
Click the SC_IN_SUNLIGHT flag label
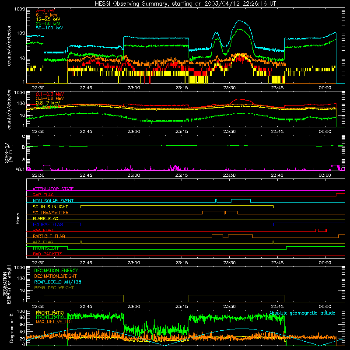50,206
